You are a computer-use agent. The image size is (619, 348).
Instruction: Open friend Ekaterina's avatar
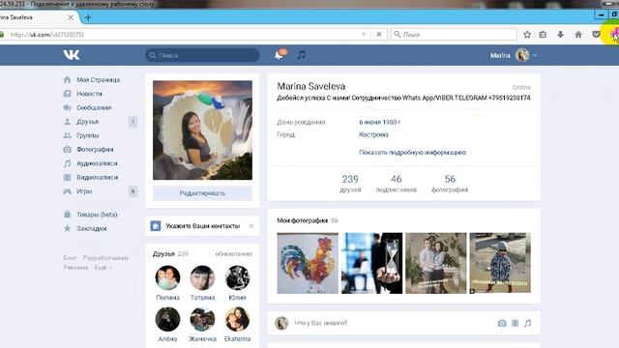(237, 319)
